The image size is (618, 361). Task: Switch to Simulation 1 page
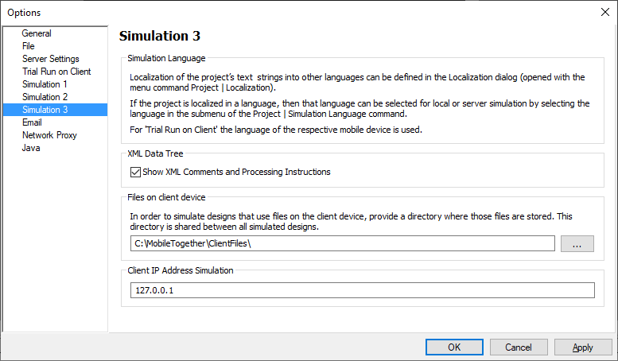pyautogui.click(x=45, y=84)
